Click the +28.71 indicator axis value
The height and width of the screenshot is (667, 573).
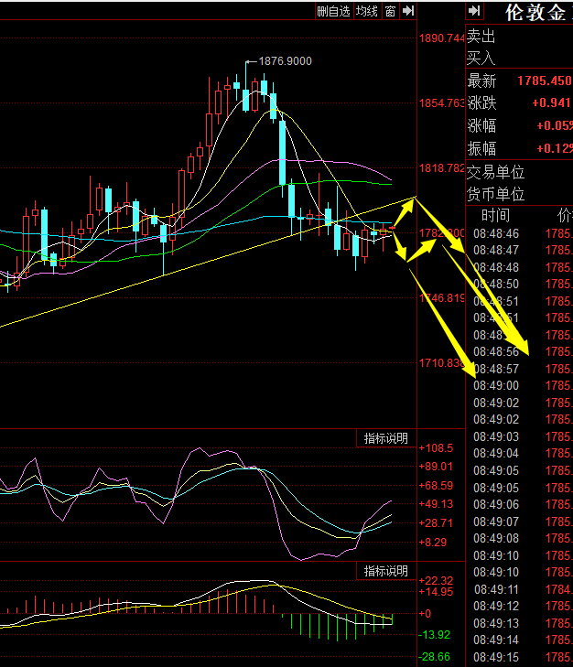tap(436, 523)
